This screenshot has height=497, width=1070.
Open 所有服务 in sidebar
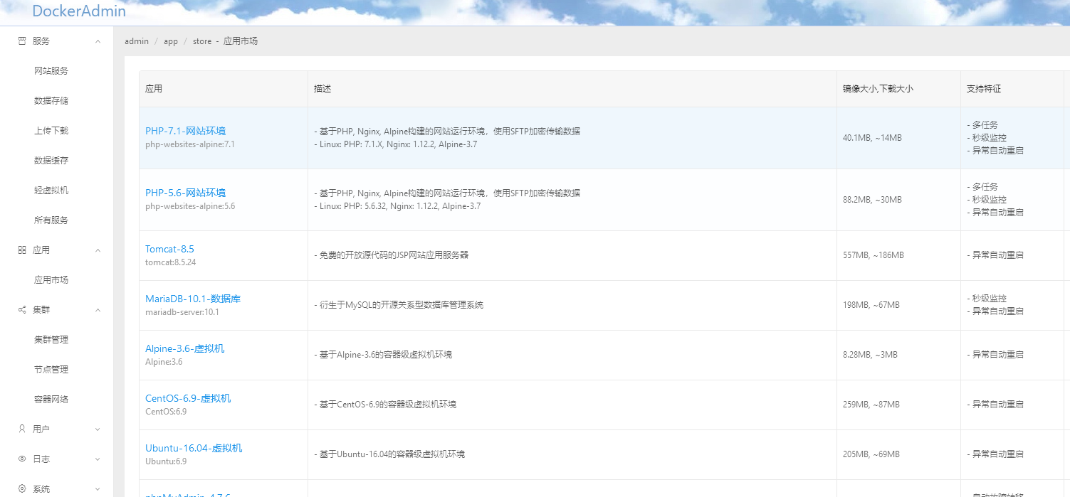tap(51, 220)
